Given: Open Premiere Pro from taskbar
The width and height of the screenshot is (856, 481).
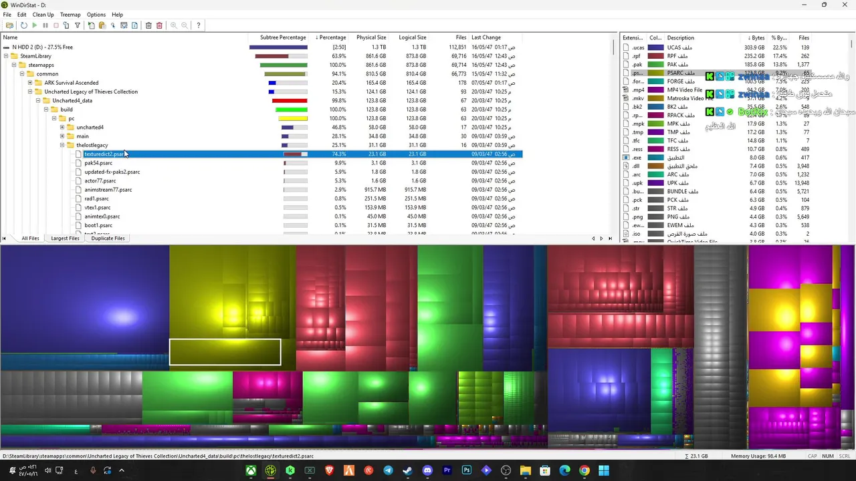Looking at the screenshot, I should pyautogui.click(x=447, y=471).
